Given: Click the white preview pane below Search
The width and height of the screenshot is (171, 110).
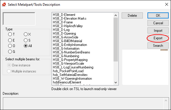Looking at the screenshot, I should 145,67.
